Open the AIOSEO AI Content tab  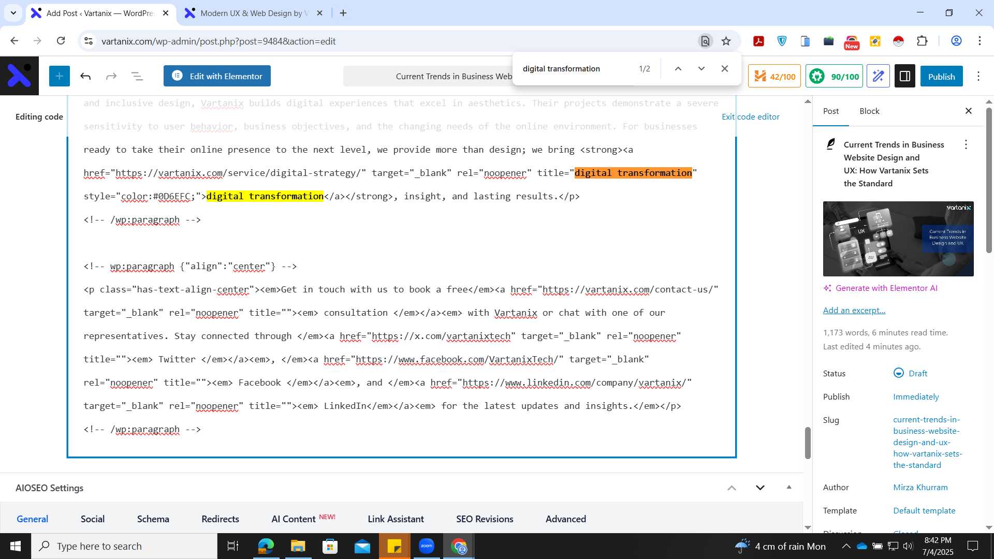303,519
